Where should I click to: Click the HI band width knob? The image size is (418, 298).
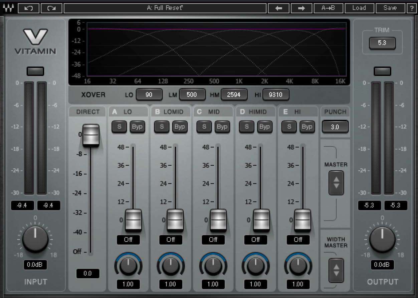[298, 266]
